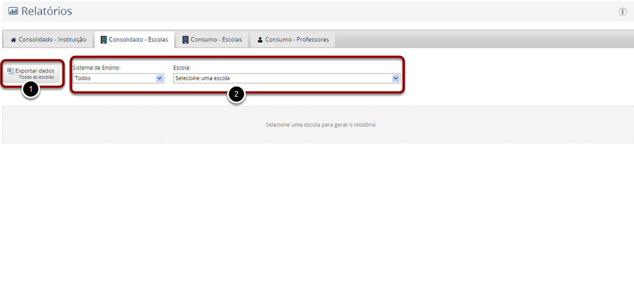Click building icon on Consolidado - Escolas tab
This screenshot has height=282, width=634.
coord(103,40)
